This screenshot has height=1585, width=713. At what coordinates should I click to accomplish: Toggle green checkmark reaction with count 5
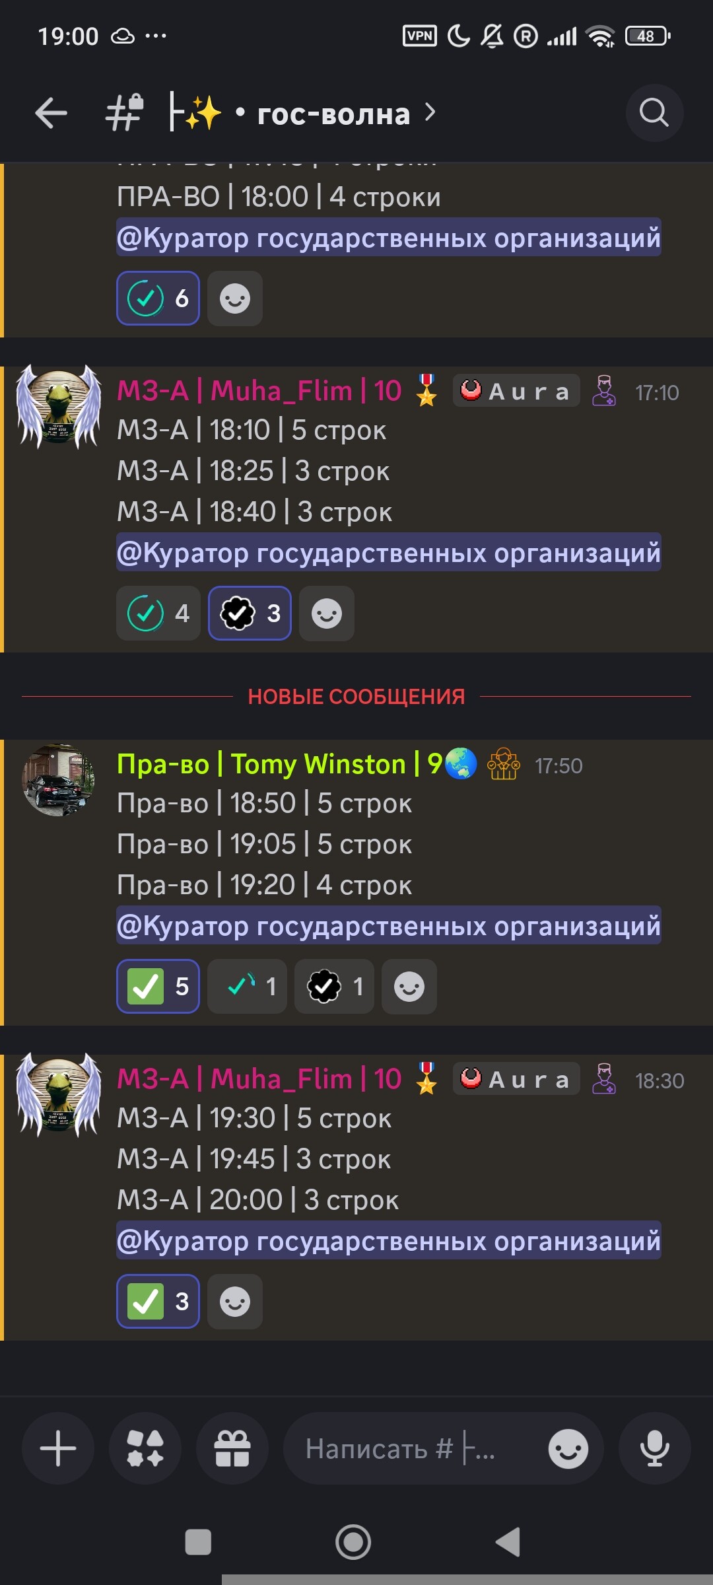(x=158, y=986)
